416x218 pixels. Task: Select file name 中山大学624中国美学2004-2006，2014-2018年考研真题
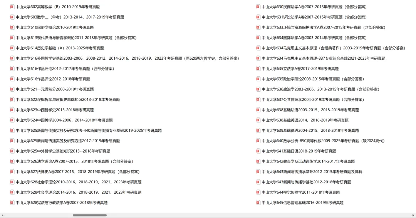point(64,120)
